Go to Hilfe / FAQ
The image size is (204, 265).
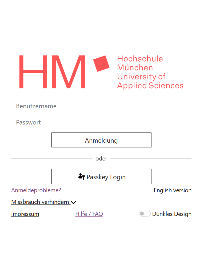point(89,214)
